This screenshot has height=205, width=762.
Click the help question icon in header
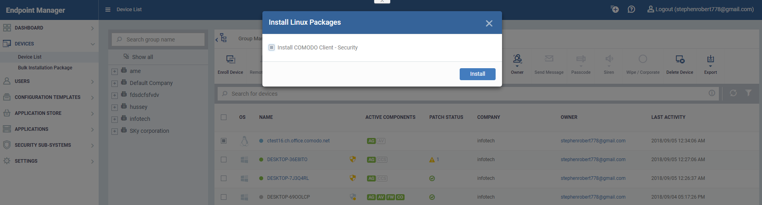[x=631, y=9]
